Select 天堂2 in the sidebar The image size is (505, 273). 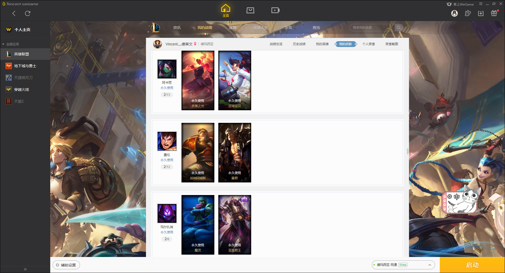tap(25, 101)
